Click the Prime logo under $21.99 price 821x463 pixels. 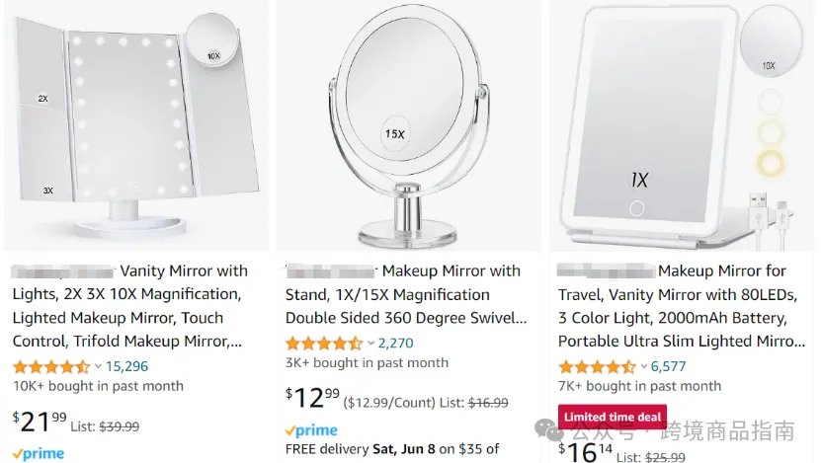tap(39, 453)
